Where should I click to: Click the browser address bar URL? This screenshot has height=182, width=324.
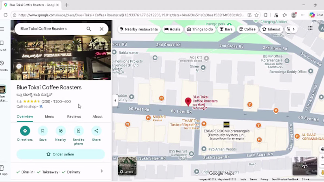coord(131,15)
